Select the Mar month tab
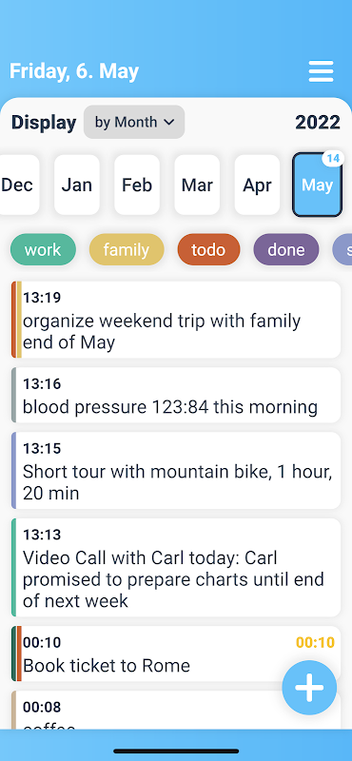The width and height of the screenshot is (352, 761). [197, 185]
